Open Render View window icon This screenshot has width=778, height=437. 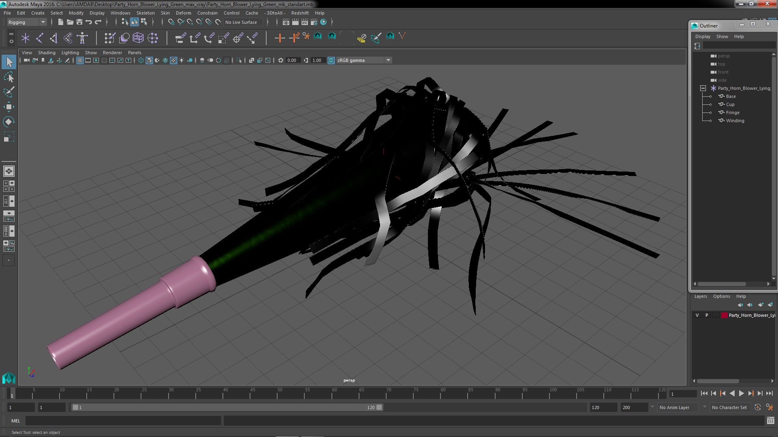pyautogui.click(x=286, y=22)
